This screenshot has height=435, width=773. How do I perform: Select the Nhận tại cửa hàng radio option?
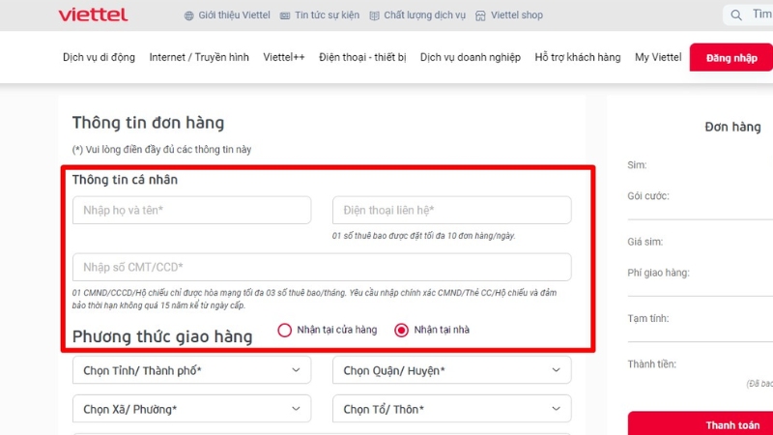(285, 330)
